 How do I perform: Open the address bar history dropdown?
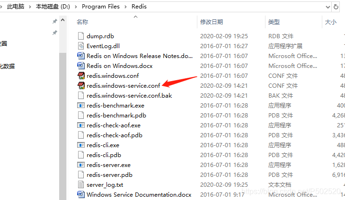tap(328, 7)
